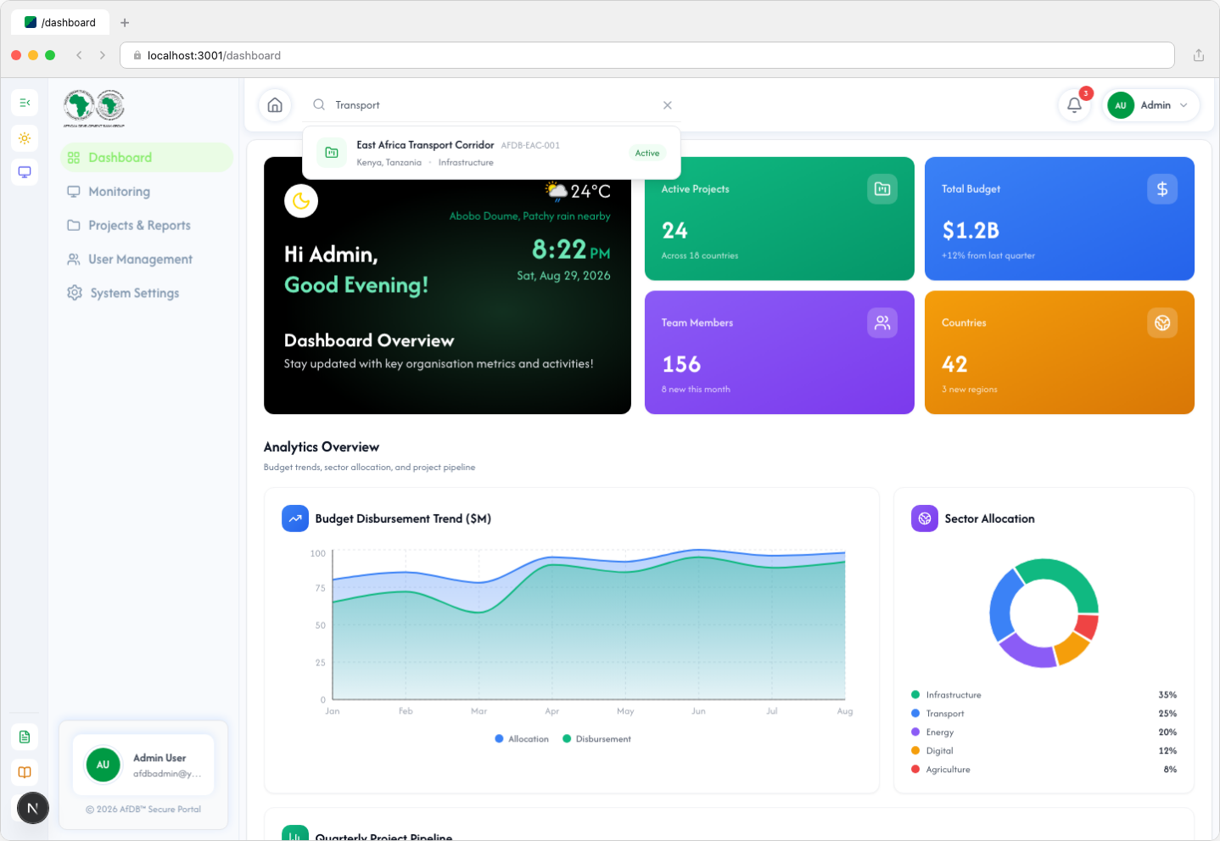This screenshot has height=841, width=1220.
Task: Click the Team Members people icon
Action: pos(882,323)
